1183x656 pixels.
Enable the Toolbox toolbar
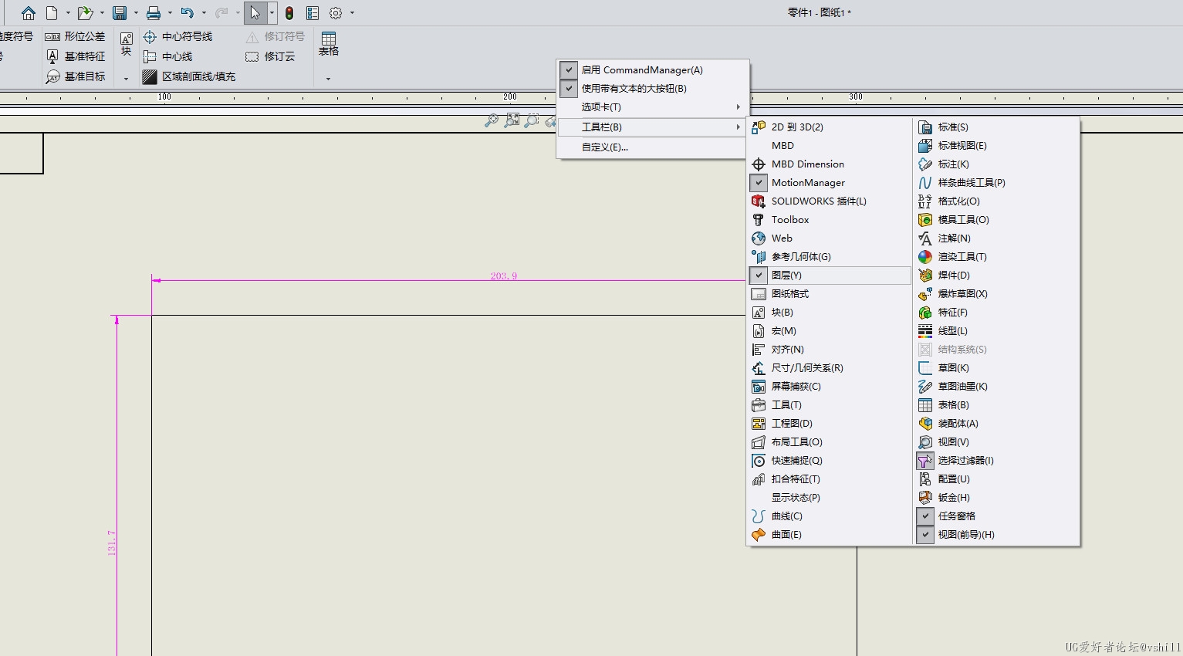pyautogui.click(x=830, y=219)
